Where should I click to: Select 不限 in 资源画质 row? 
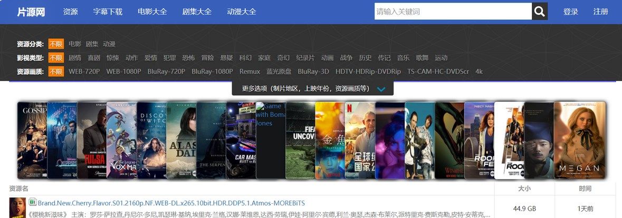tap(56, 72)
